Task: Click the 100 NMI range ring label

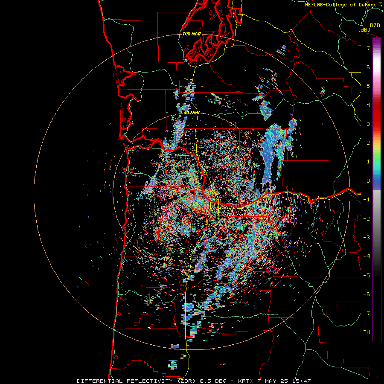Action: (x=192, y=34)
